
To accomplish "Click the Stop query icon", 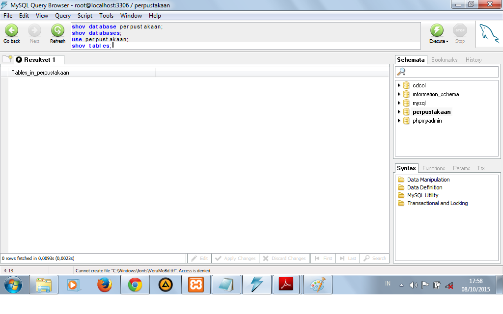I will pyautogui.click(x=460, y=31).
